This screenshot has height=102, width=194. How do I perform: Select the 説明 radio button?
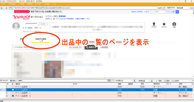(x=17, y=81)
